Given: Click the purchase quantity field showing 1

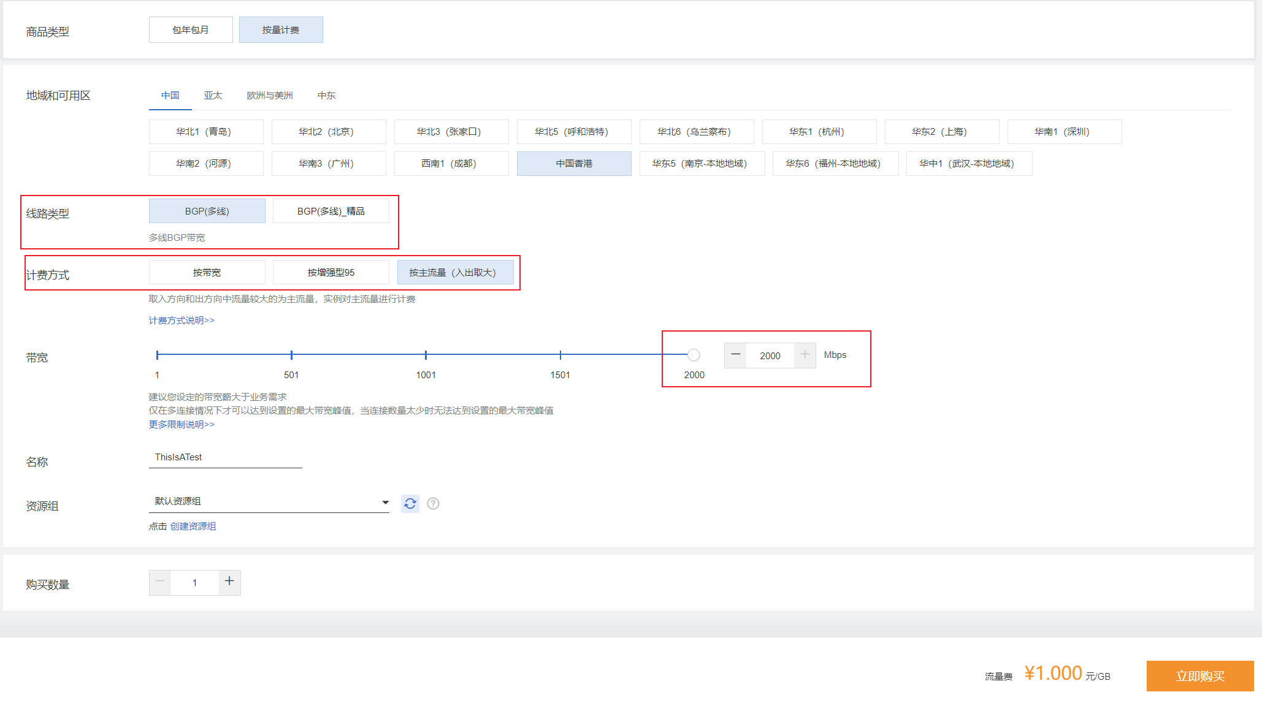Looking at the screenshot, I should [195, 583].
